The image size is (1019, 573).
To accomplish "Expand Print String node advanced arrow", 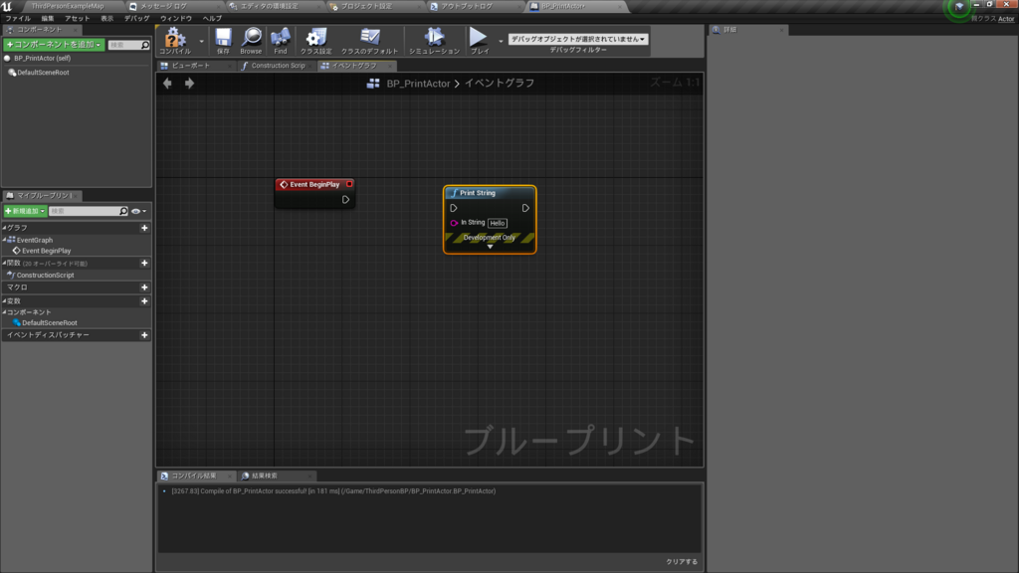I will pyautogui.click(x=490, y=247).
